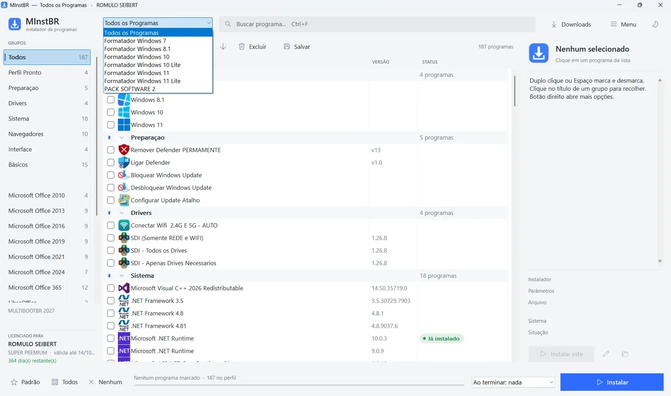Click the program list vertical scrollbar
Image resolution: width=671 pixels, height=396 pixels.
tap(515, 91)
